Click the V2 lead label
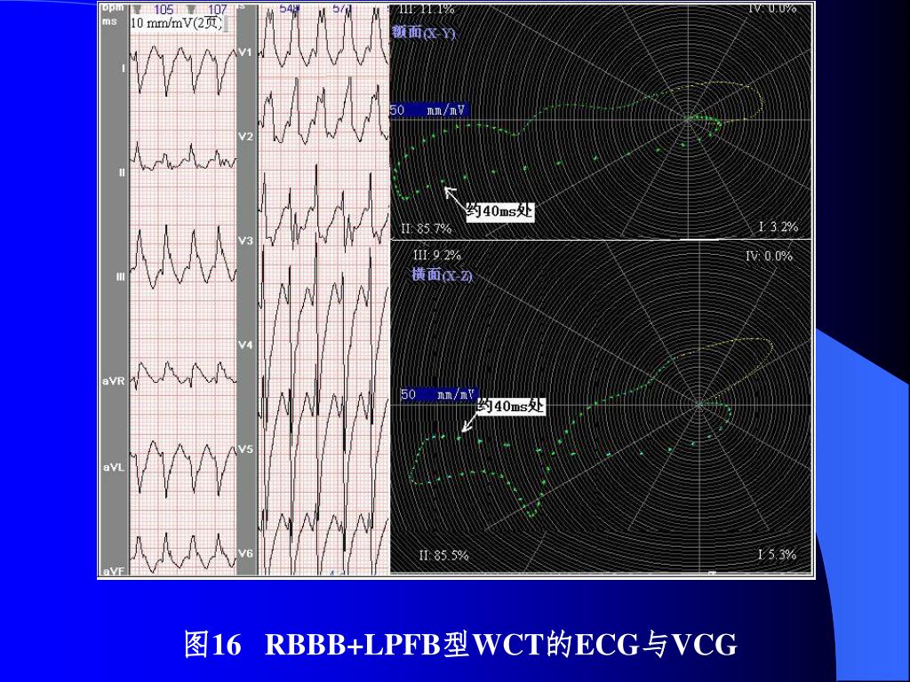The height and width of the screenshot is (682, 910). click(x=246, y=136)
